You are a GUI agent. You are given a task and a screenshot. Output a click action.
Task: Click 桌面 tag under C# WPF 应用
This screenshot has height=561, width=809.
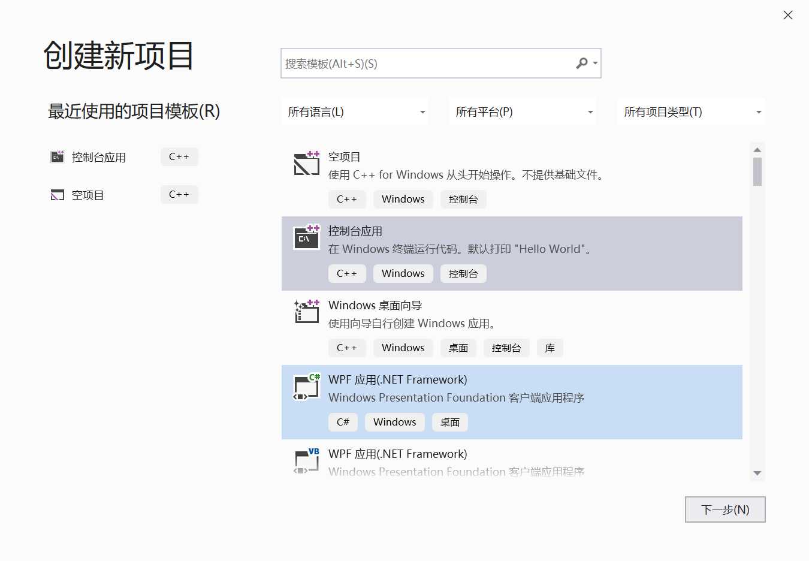[x=450, y=423]
